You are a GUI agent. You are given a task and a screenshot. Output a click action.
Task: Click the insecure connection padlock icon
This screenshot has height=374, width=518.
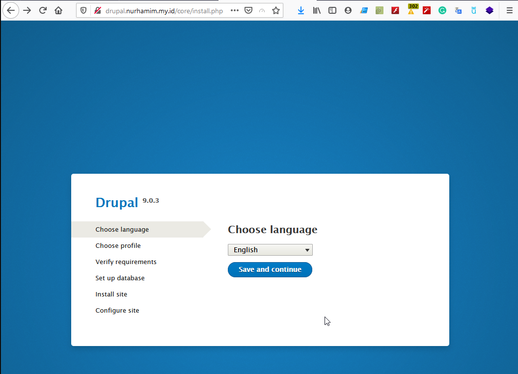click(x=97, y=10)
